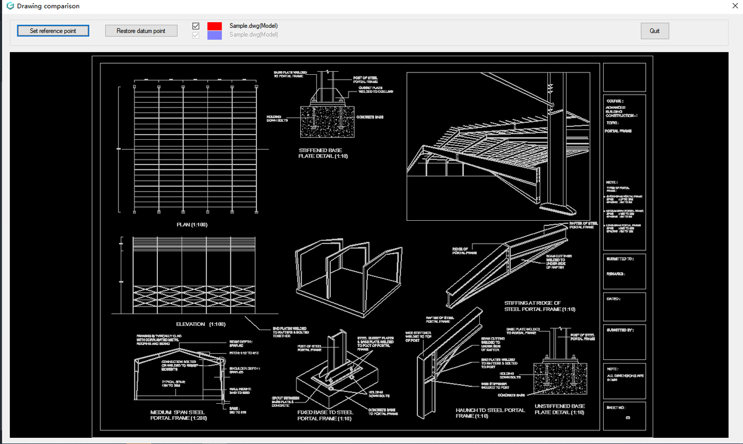743x444 pixels.
Task: Click the DATED: field in title block
Action: click(x=624, y=305)
